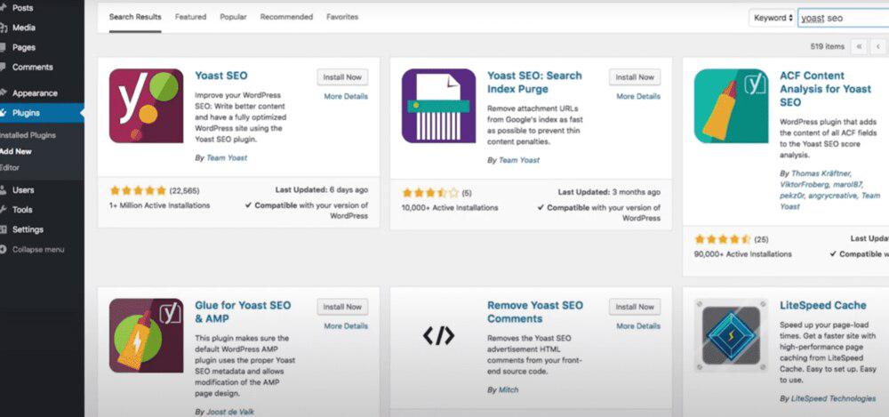Install Glue for Yoast SEO & AMP
This screenshot has width=889, height=417.
tap(342, 307)
